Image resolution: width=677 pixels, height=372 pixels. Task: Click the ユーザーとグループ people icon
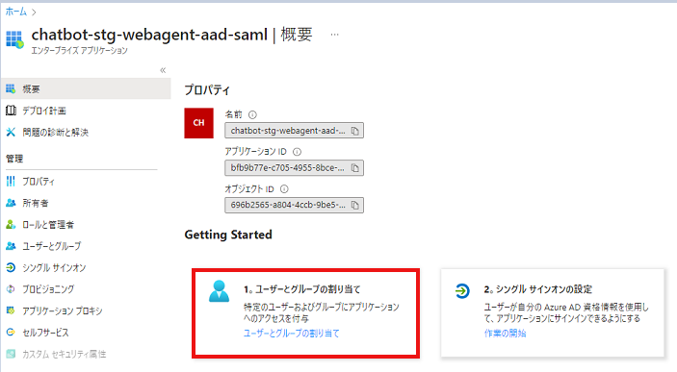point(11,246)
